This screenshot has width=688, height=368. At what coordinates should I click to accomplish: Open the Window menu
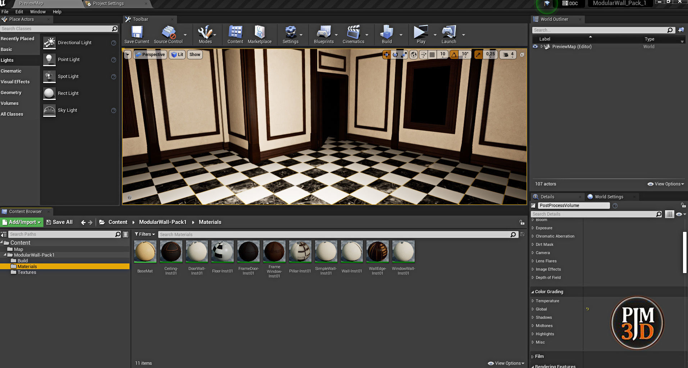37,11
